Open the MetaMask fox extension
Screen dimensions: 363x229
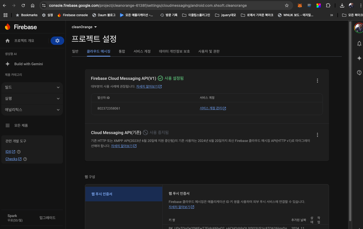(300, 5)
